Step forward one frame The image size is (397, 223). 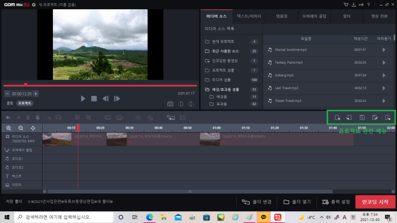[x=117, y=98]
